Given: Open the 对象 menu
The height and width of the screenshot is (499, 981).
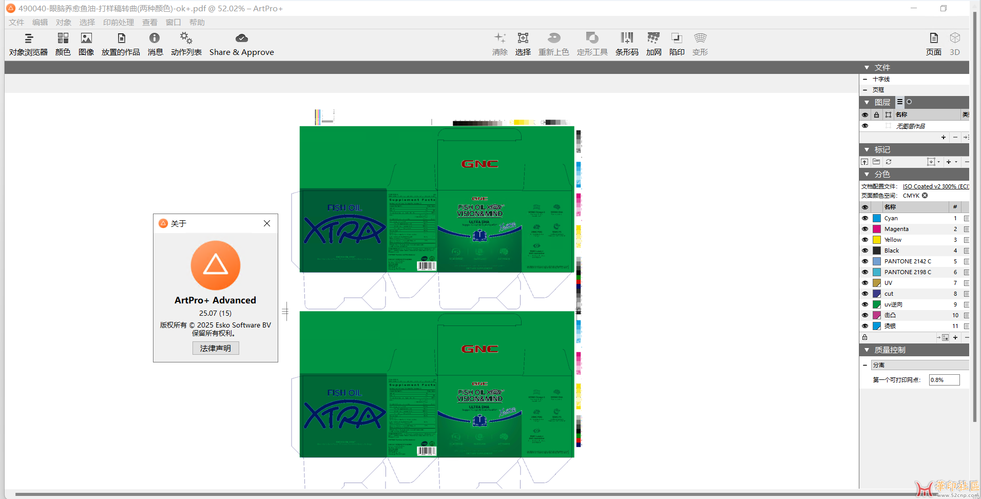Looking at the screenshot, I should pyautogui.click(x=64, y=23).
